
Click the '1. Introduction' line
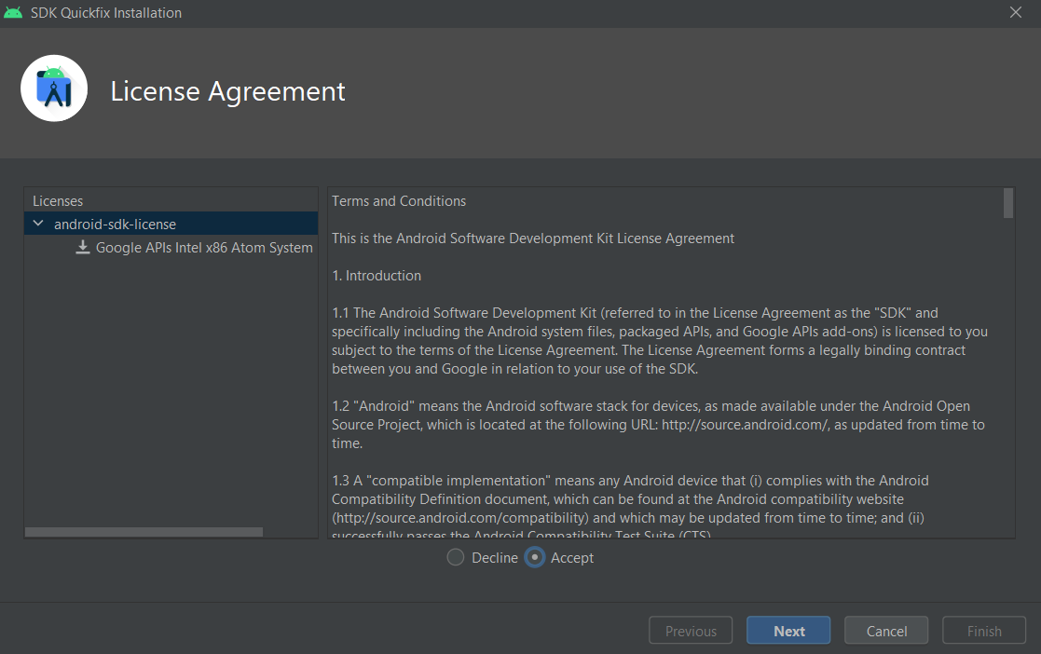pyautogui.click(x=377, y=276)
